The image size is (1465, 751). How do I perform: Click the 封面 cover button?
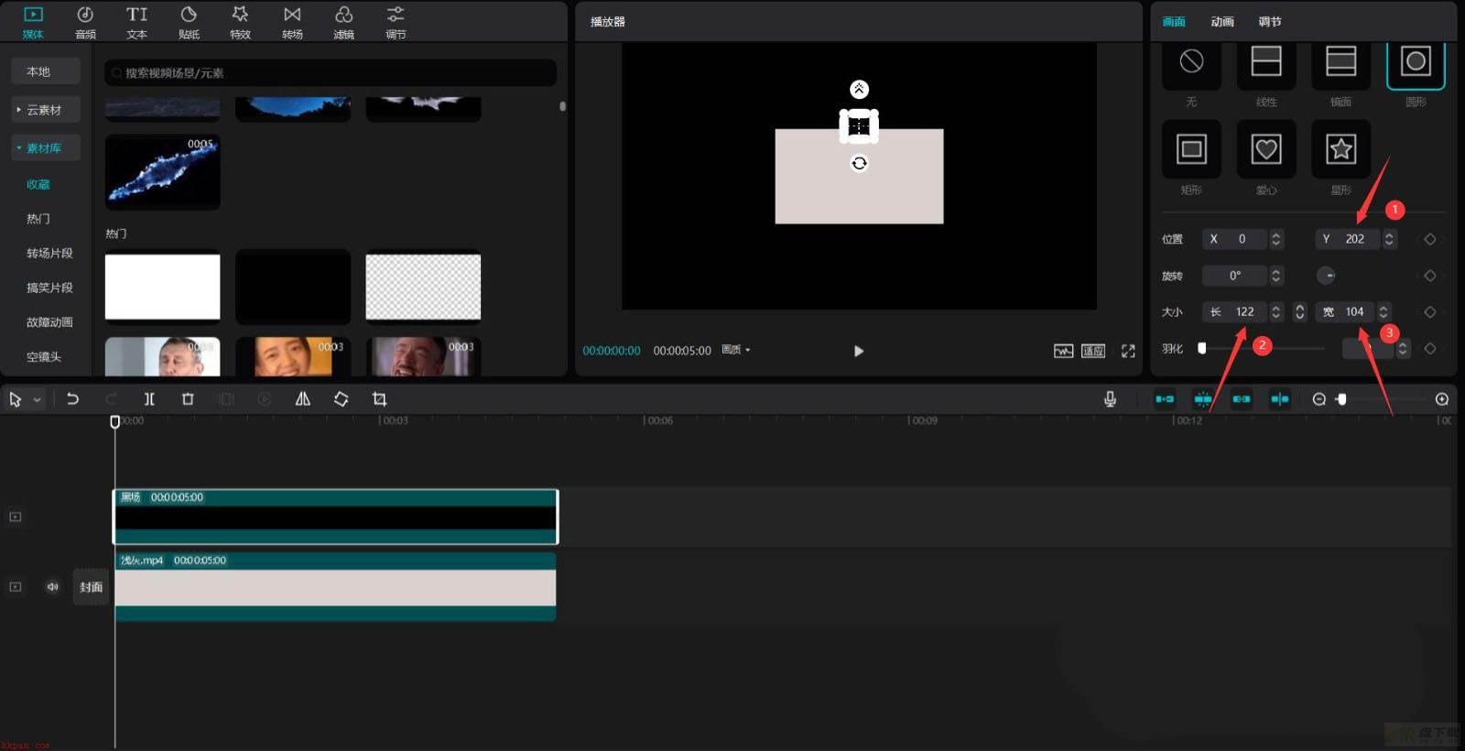tap(91, 587)
